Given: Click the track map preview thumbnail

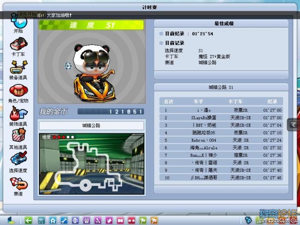Looking at the screenshot, I should click(92, 164).
